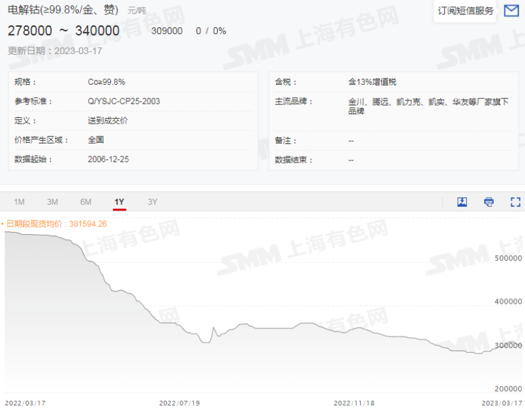Switch to the 3M time range tab
This screenshot has width=525, height=412.
coord(52,202)
